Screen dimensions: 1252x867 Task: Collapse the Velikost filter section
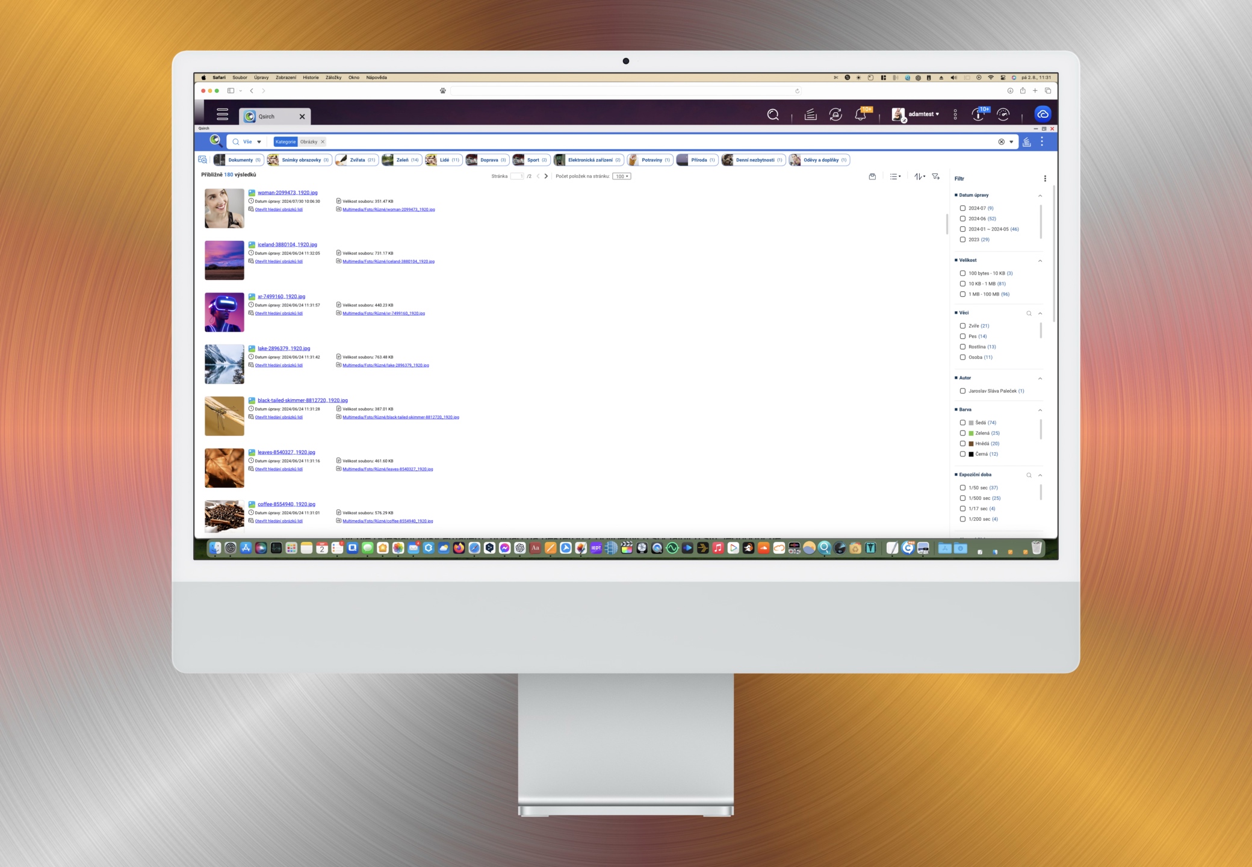coord(1040,261)
